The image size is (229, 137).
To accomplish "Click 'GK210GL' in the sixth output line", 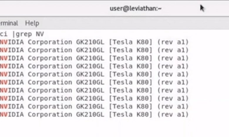I will tap(90, 82).
